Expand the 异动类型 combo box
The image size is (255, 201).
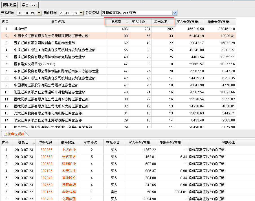tap(175, 13)
